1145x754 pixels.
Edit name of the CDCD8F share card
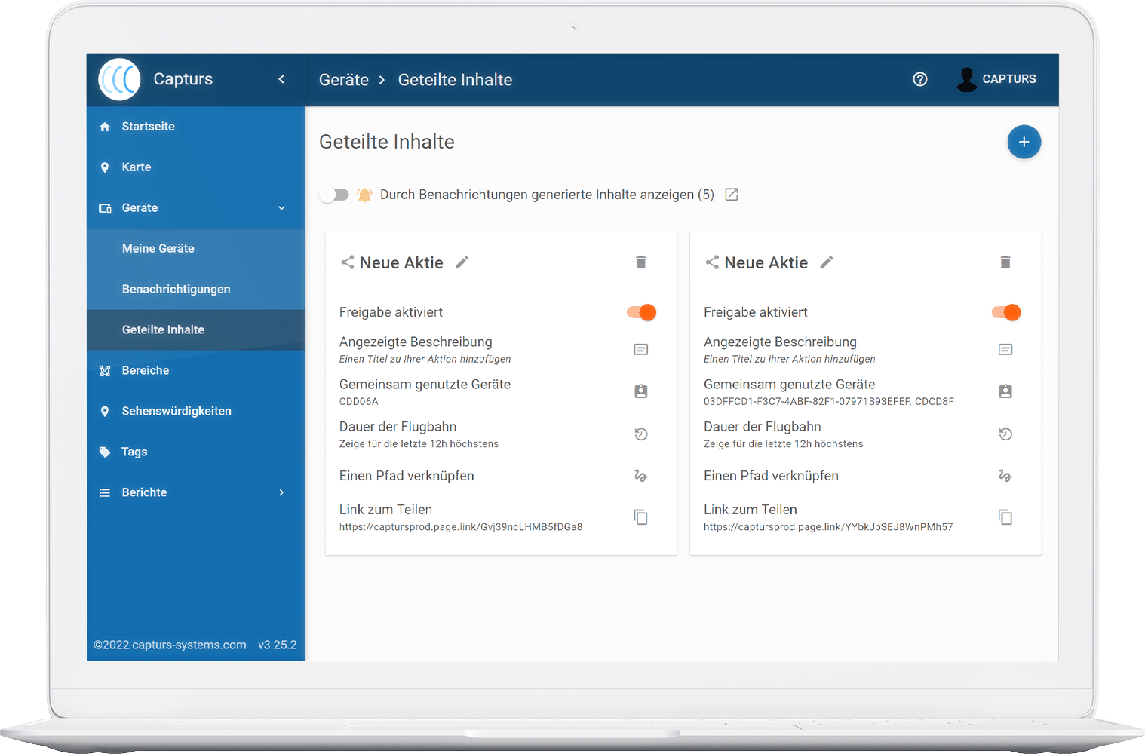point(827,262)
